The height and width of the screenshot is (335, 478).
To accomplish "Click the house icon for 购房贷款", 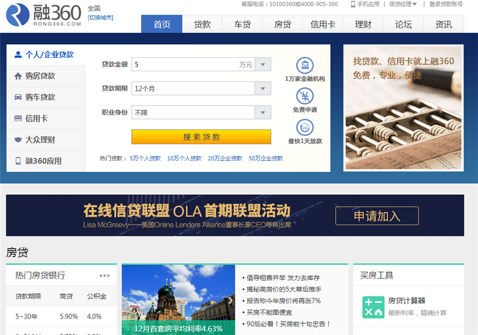I will 18,76.
